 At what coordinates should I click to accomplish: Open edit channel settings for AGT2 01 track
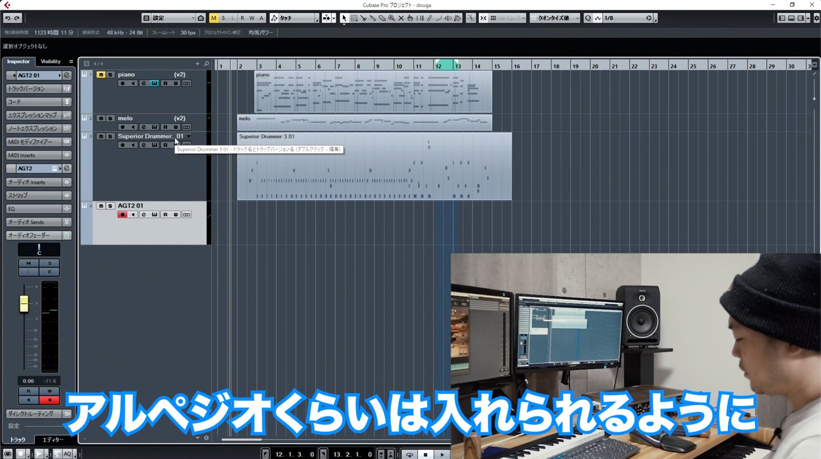point(144,215)
